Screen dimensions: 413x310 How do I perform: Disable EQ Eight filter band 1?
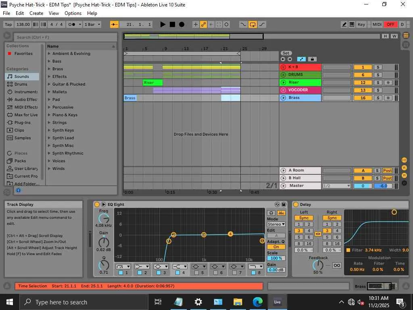click(121, 273)
